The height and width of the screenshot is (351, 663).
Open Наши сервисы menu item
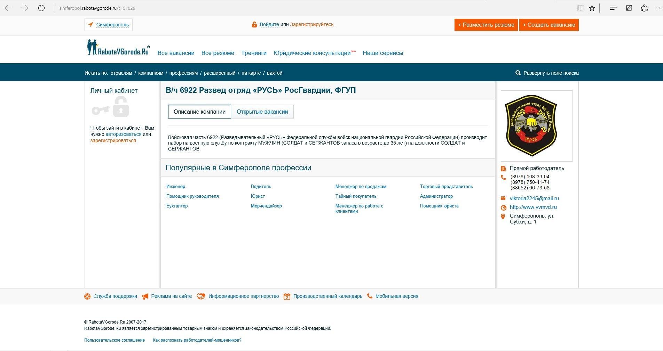[x=383, y=53]
